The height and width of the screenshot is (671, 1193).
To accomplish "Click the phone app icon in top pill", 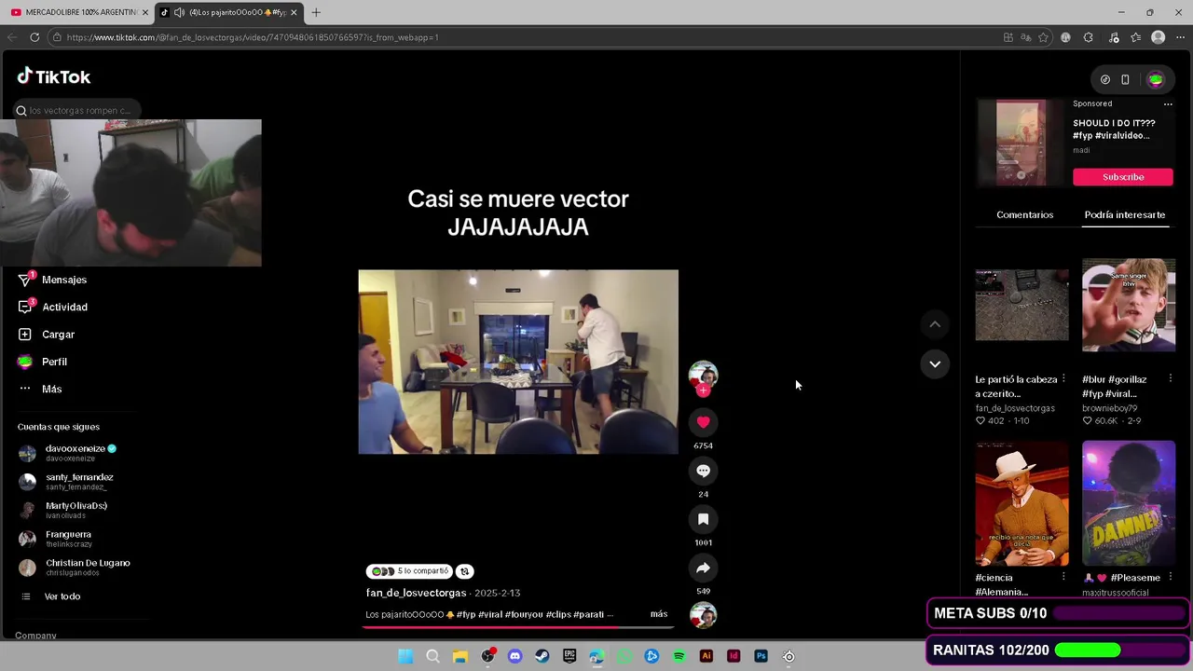I will (x=1125, y=80).
